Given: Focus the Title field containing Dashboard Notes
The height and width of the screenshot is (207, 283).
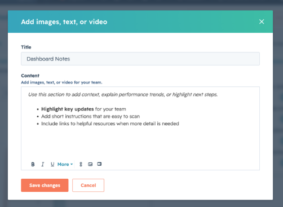Looking at the screenshot, I should [140, 59].
